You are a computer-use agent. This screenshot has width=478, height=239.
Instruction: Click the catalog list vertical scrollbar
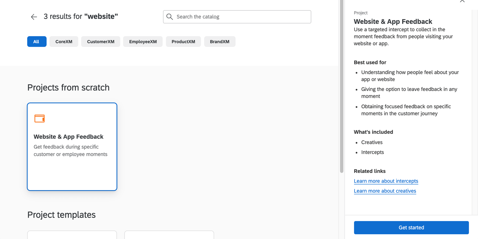click(342, 86)
